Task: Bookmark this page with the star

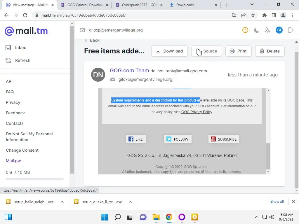Action: pyautogui.click(x=253, y=15)
